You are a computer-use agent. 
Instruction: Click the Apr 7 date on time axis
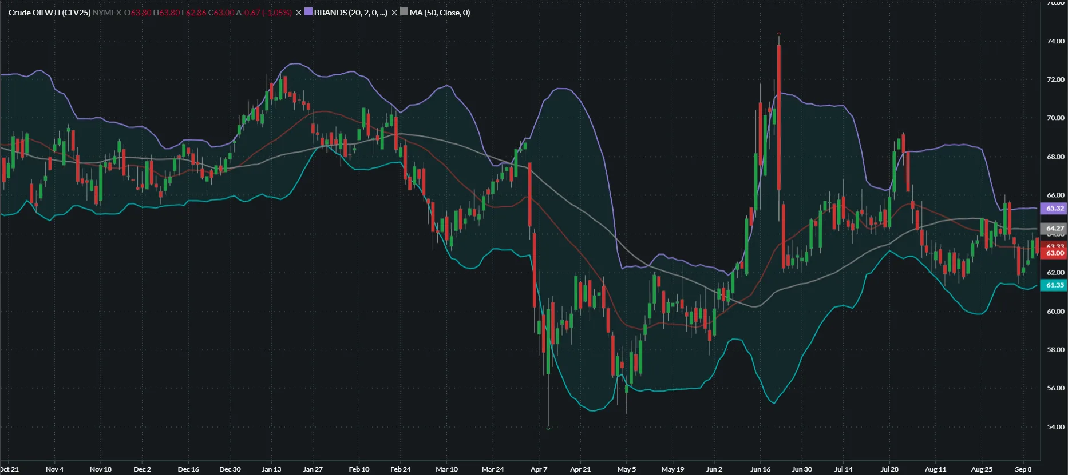[x=539, y=469]
